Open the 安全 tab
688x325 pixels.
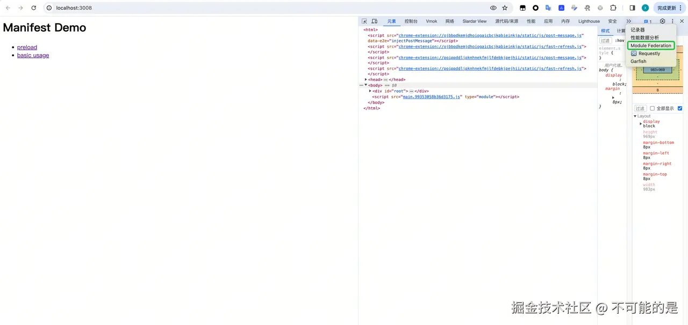pyautogui.click(x=612, y=21)
